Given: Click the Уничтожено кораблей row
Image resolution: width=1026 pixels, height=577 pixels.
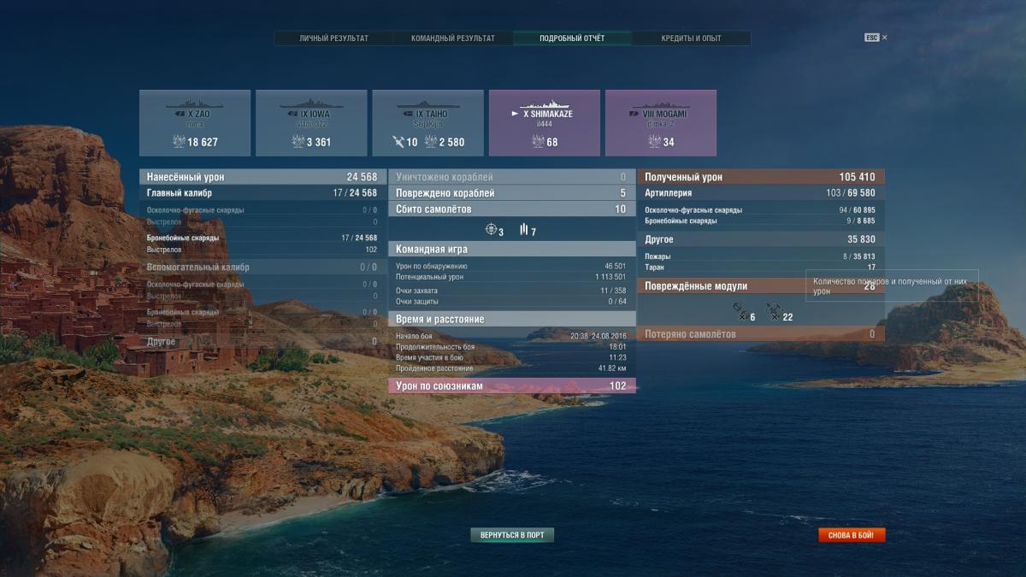Looking at the screenshot, I should point(512,177).
